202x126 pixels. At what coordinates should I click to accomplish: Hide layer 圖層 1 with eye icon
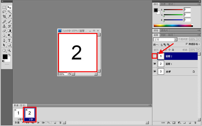155,64
